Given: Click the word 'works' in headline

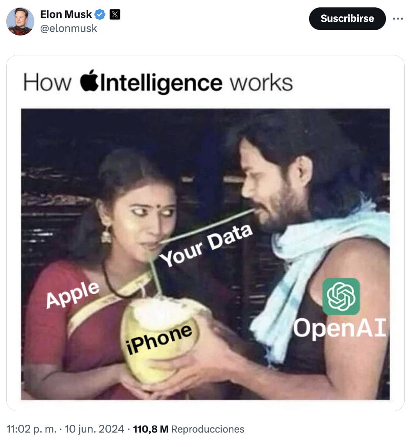Looking at the screenshot, I should click(261, 83).
